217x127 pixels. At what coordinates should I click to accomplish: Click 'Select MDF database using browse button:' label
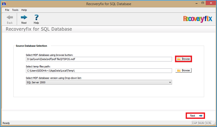[x=49, y=55]
